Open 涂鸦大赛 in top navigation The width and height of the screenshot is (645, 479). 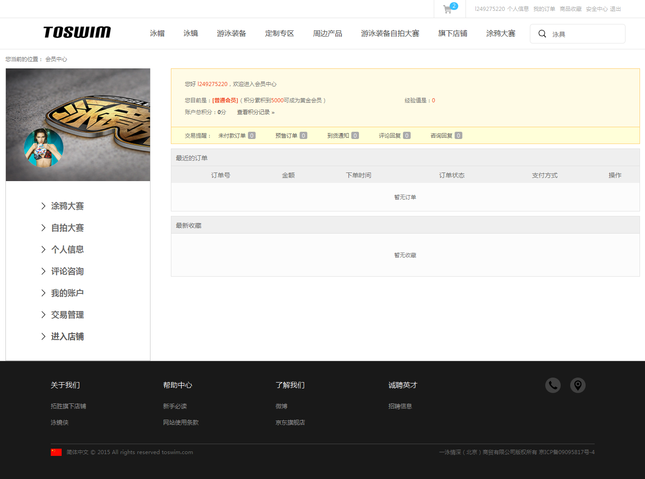pos(501,34)
